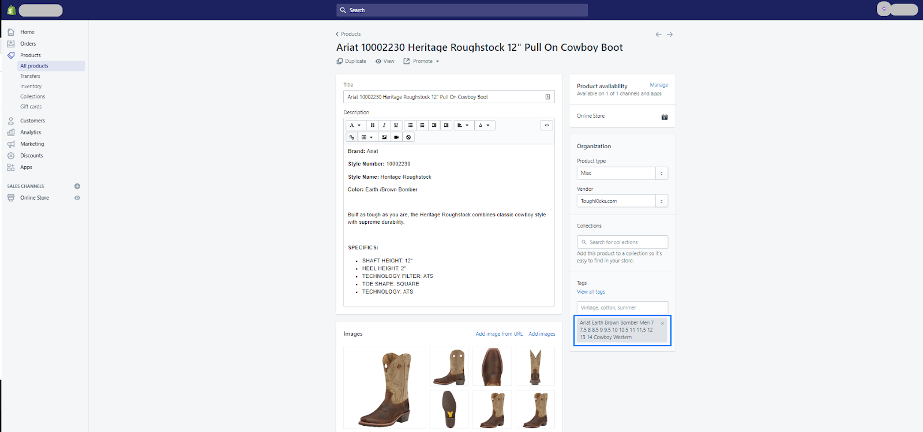Select the boot rear-view thumbnail
This screenshot has height=432, width=923.
tap(535, 366)
